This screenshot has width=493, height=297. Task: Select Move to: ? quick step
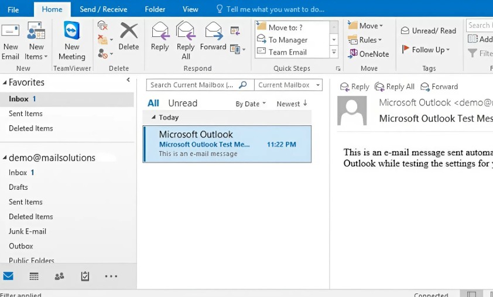click(x=292, y=28)
